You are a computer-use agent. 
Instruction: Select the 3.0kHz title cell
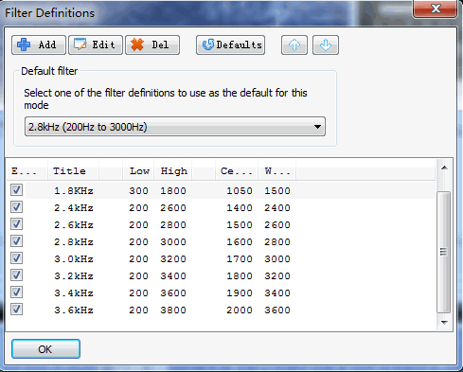74,259
